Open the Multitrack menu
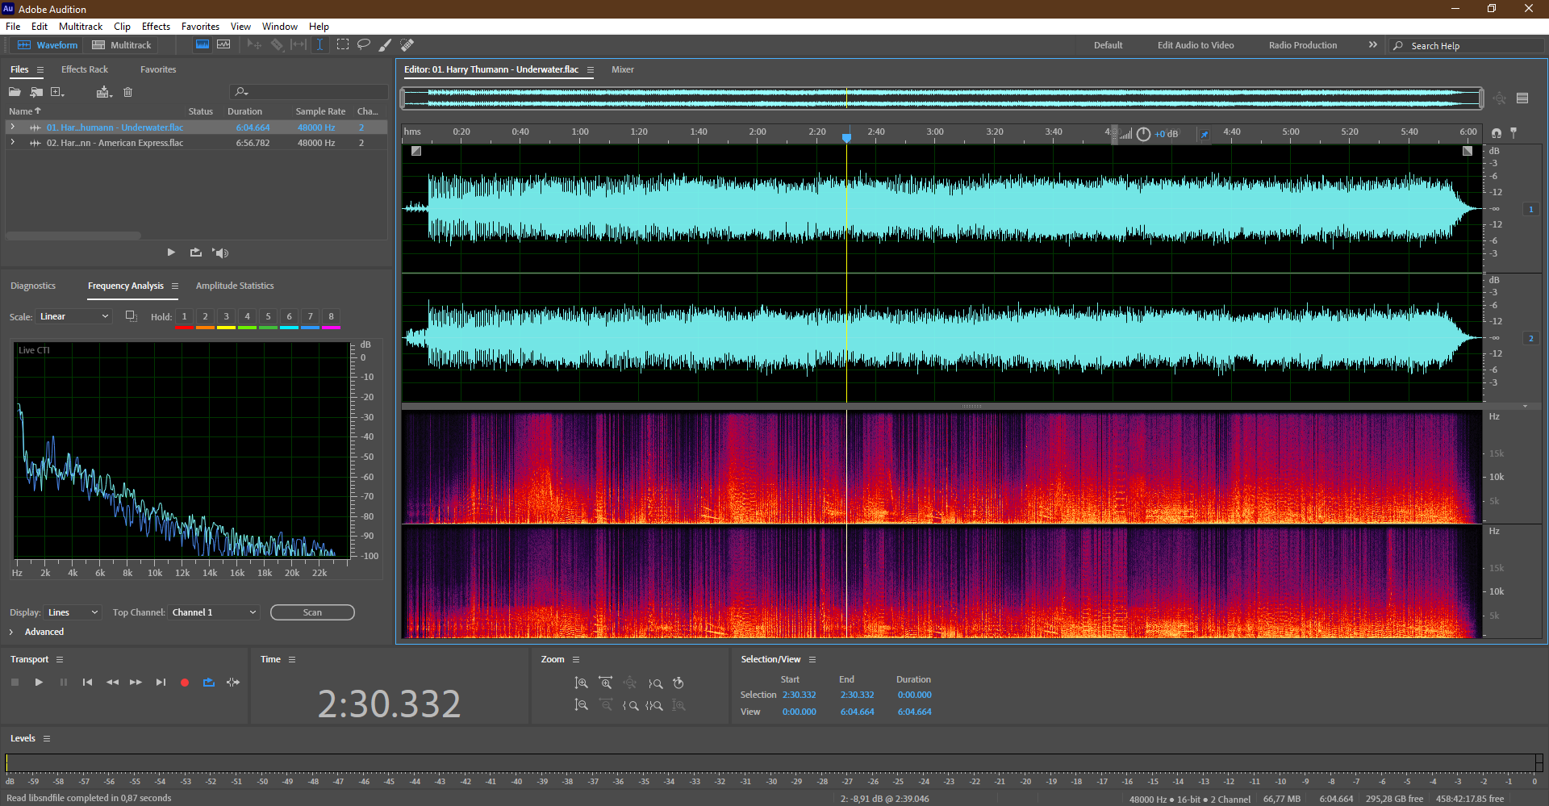This screenshot has height=806, width=1549. [81, 27]
